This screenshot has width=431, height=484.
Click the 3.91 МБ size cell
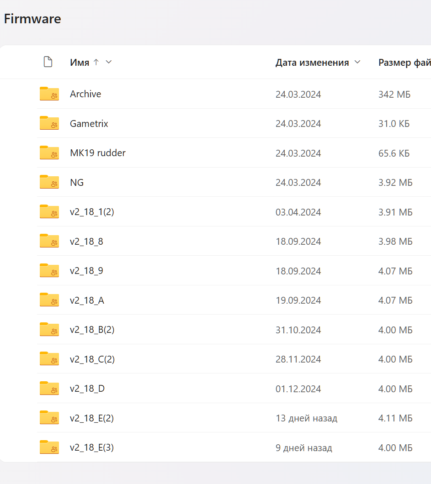pyautogui.click(x=395, y=212)
